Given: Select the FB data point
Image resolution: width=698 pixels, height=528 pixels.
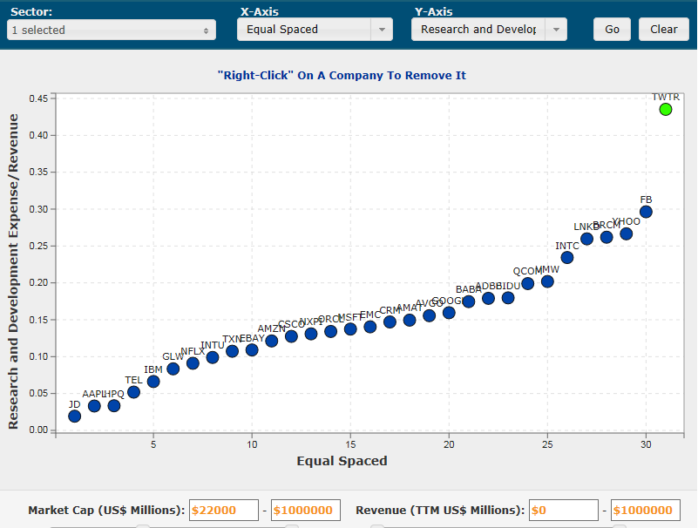Looking at the screenshot, I should [x=646, y=212].
